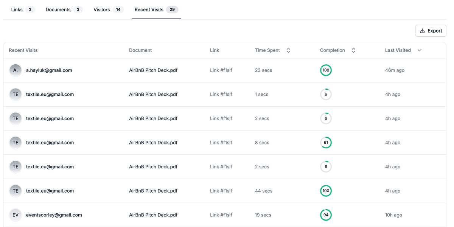454x227 pixels.
Task: Expand the Last Visited sort chevron
Action: coord(419,50)
